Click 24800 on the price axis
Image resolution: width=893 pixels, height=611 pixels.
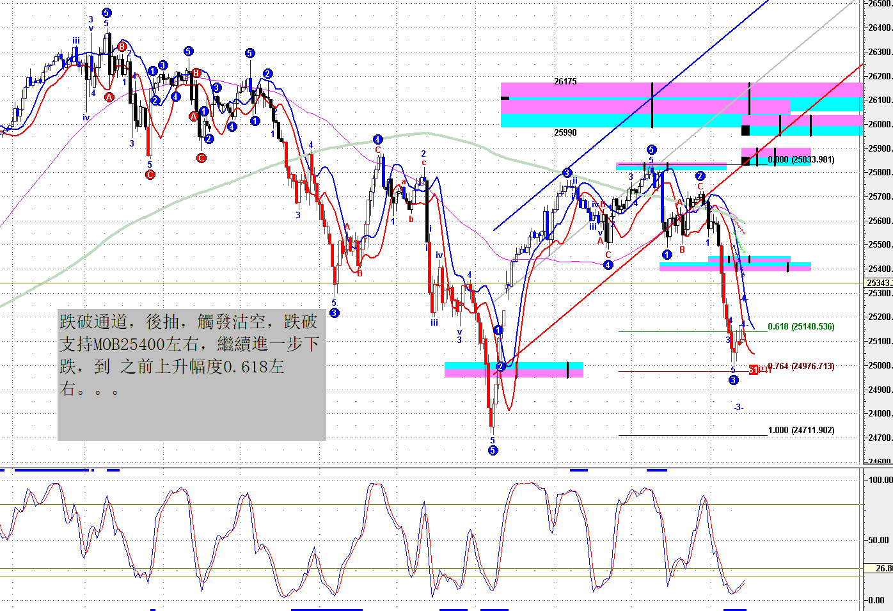tap(880, 413)
